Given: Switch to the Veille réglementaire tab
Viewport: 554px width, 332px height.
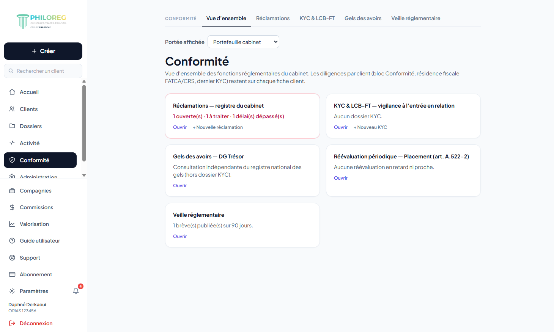Looking at the screenshot, I should (416, 18).
